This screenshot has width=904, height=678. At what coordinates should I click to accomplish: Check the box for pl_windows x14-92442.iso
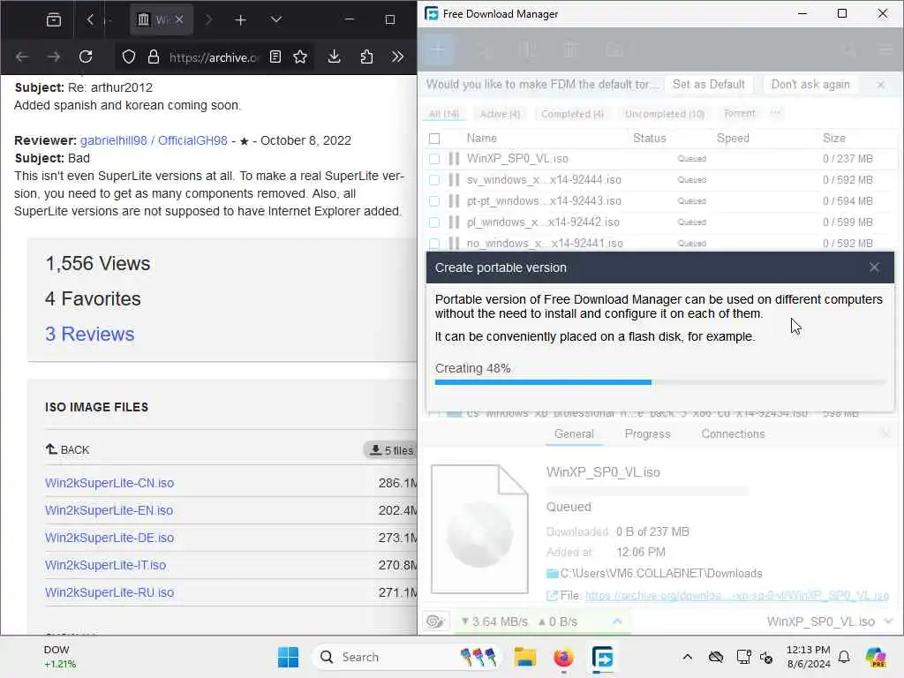pos(434,222)
